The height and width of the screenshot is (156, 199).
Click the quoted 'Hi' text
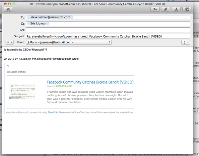click(x=8, y=66)
